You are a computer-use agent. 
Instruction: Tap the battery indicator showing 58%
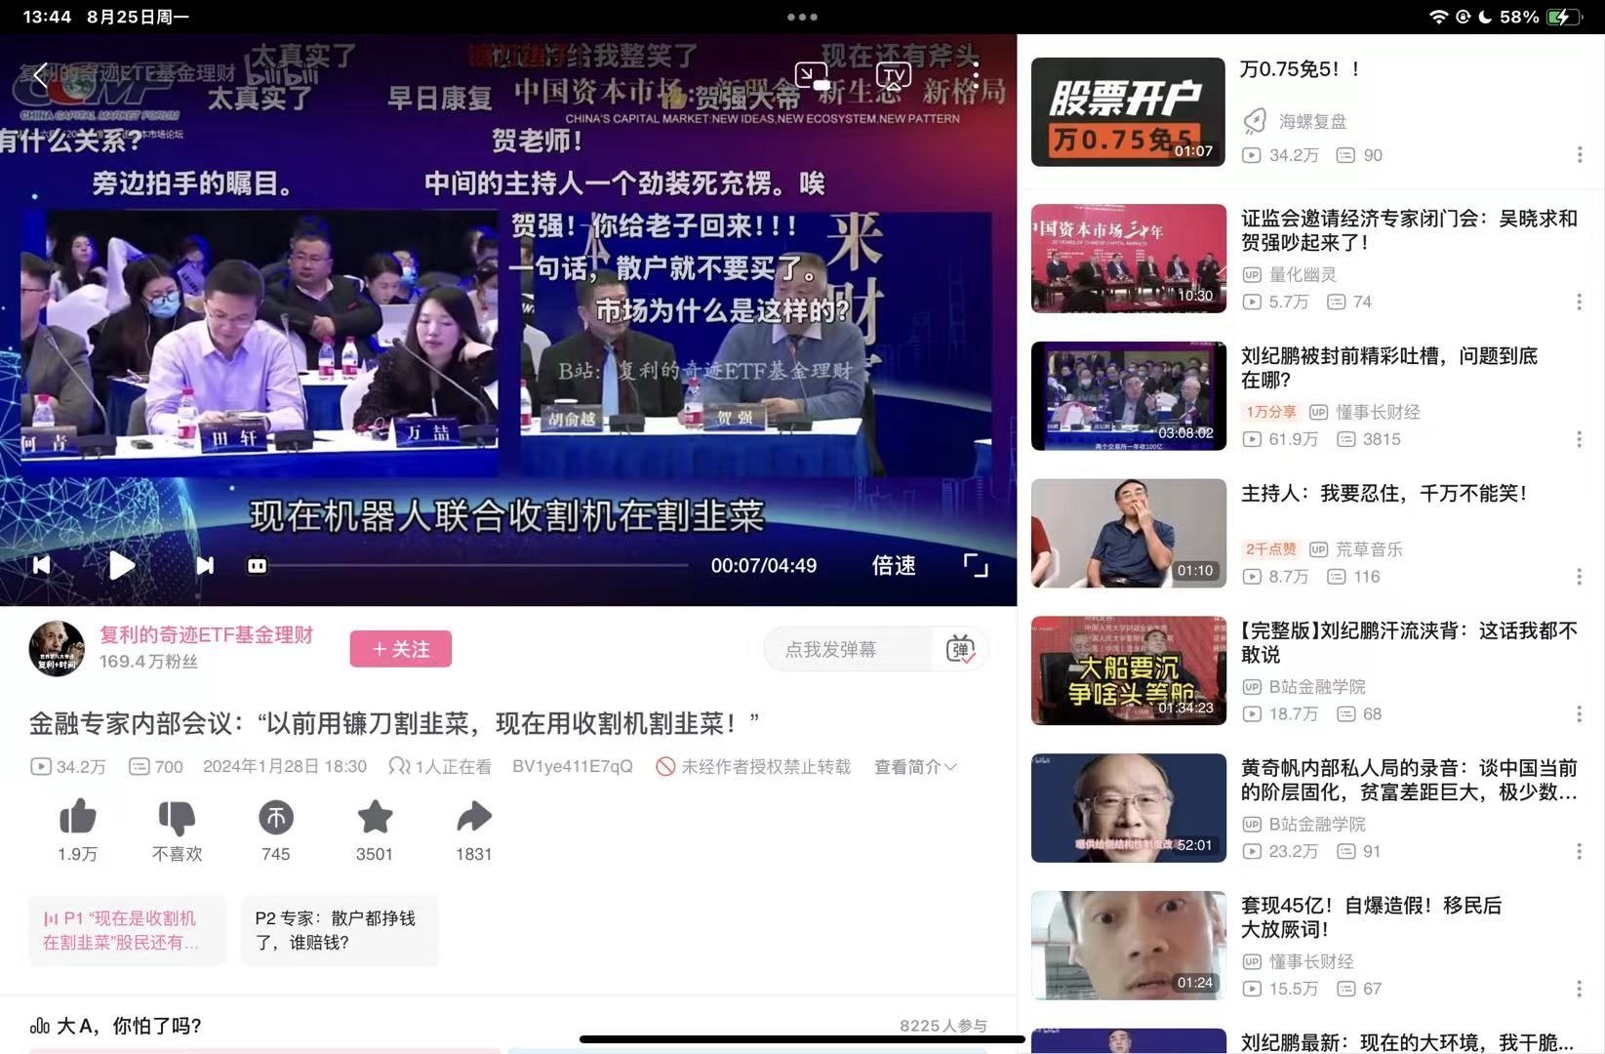click(1542, 17)
